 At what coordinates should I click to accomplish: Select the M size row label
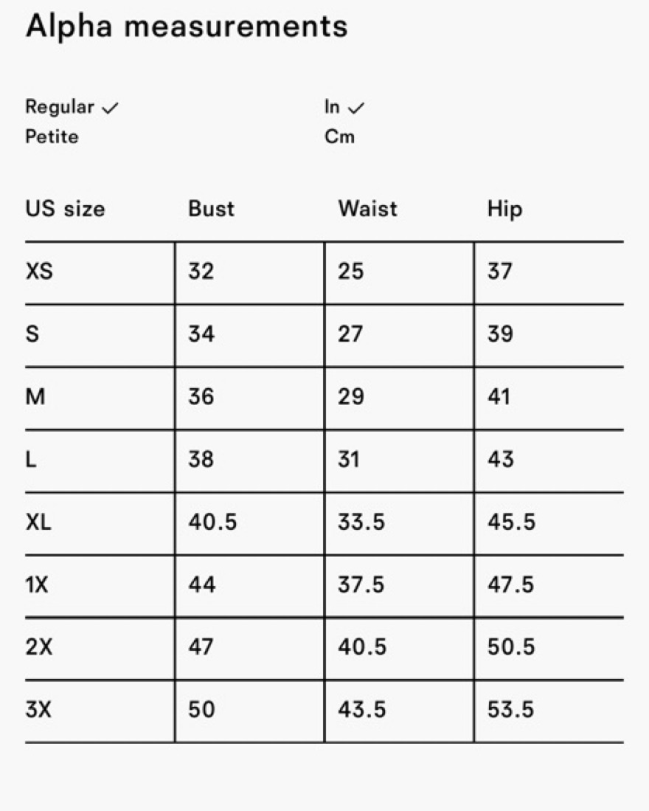pyautogui.click(x=35, y=397)
